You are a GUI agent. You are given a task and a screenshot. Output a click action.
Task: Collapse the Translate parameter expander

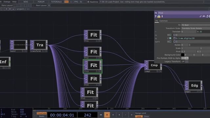click(x=156, y=32)
